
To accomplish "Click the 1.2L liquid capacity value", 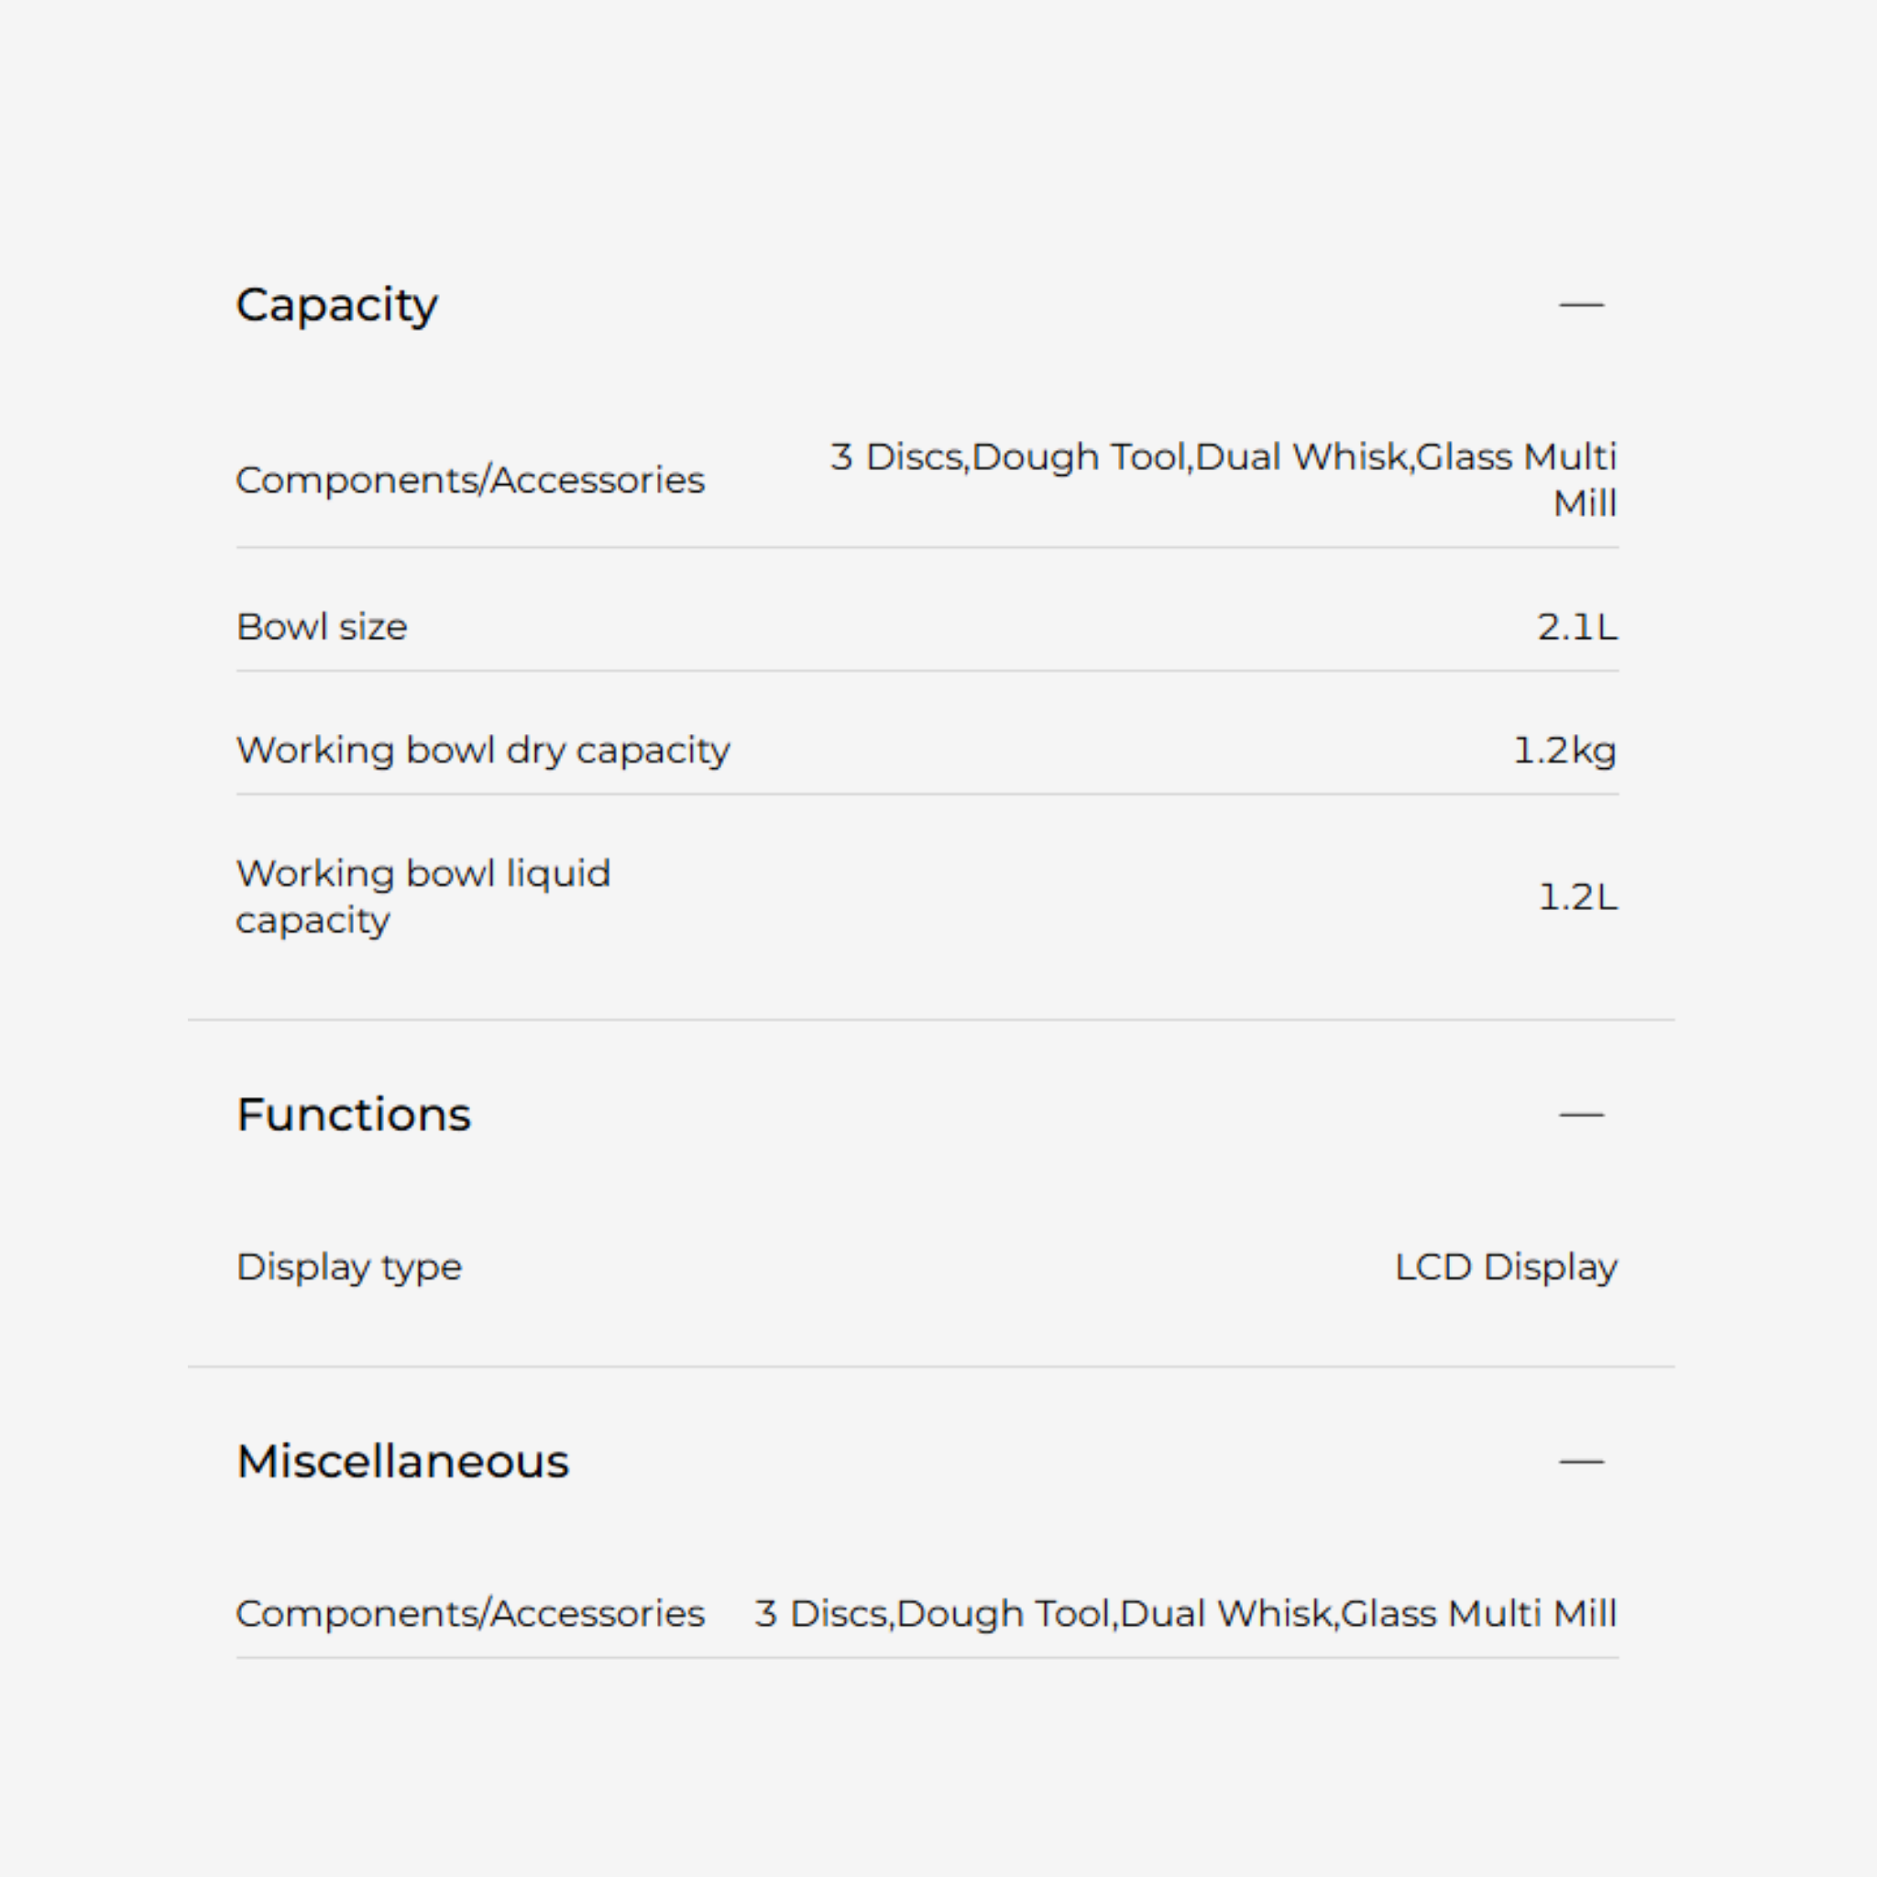I will pos(1578,895).
